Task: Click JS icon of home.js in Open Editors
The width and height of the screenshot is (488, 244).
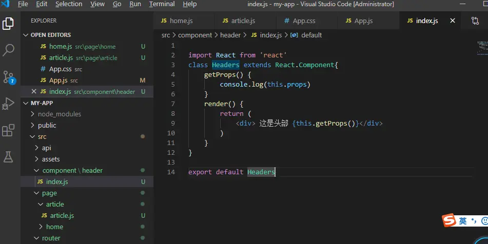Action: [x=43, y=46]
